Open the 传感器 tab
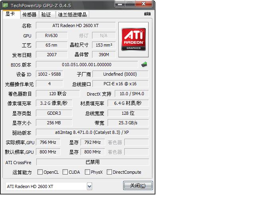Screen dimensions: 255x204 click(29, 15)
